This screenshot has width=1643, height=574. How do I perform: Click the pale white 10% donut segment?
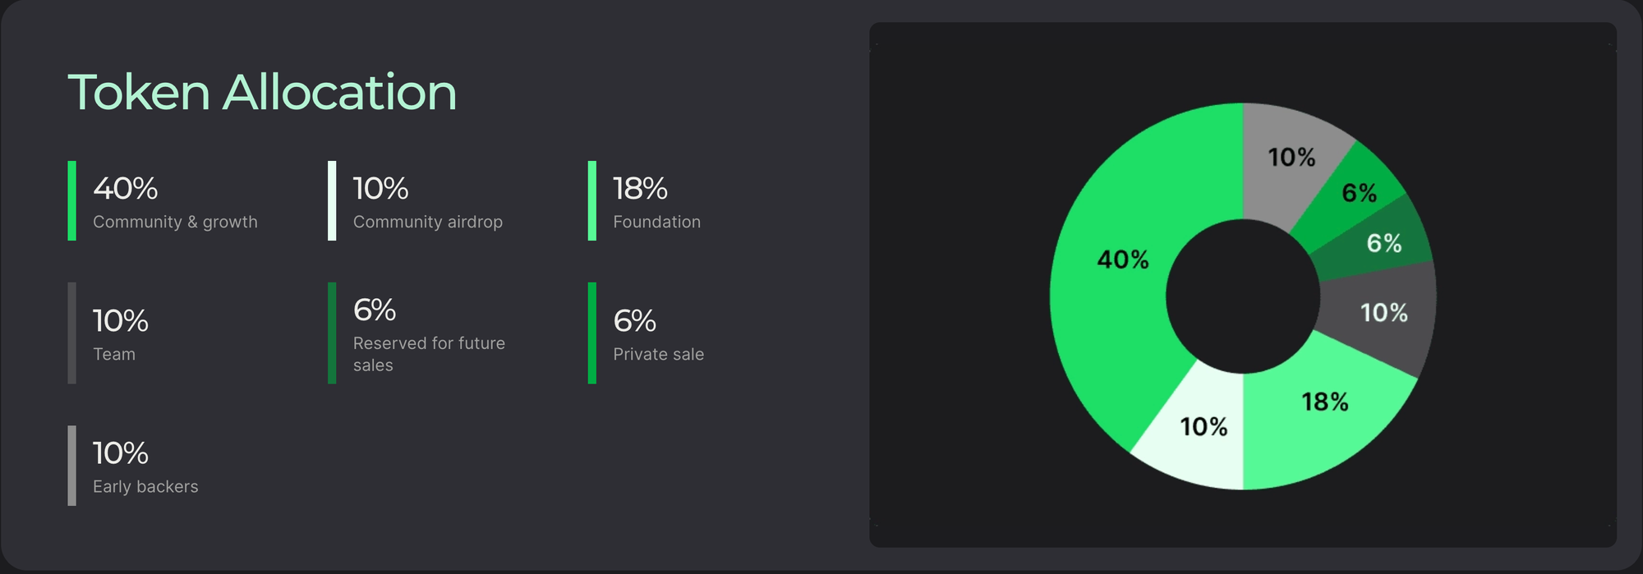pos(1199,427)
